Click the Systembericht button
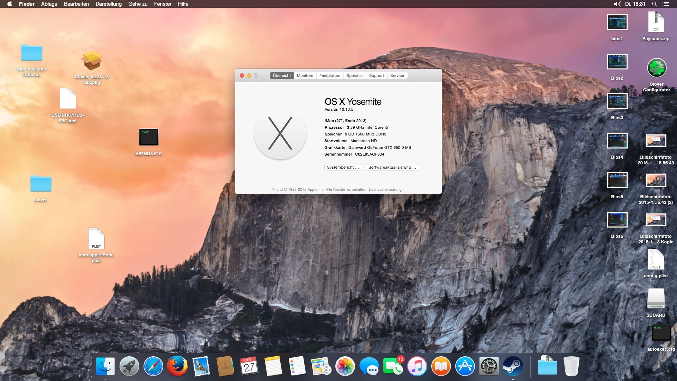The image size is (677, 381). coord(343,167)
